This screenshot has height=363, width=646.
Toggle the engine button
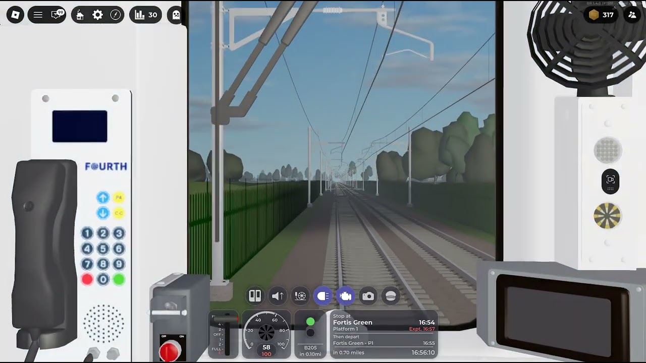(346, 296)
